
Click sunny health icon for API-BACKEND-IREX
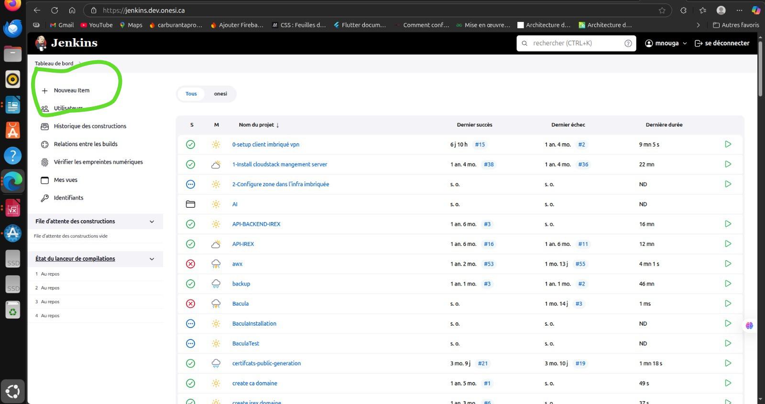click(216, 224)
